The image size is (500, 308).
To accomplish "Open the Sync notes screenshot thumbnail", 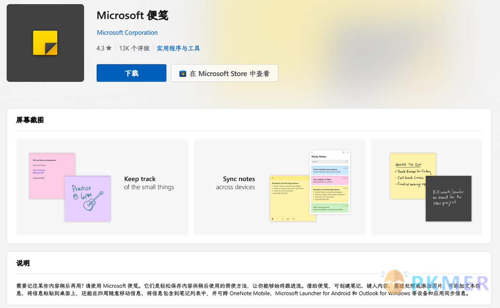I will (280, 187).
